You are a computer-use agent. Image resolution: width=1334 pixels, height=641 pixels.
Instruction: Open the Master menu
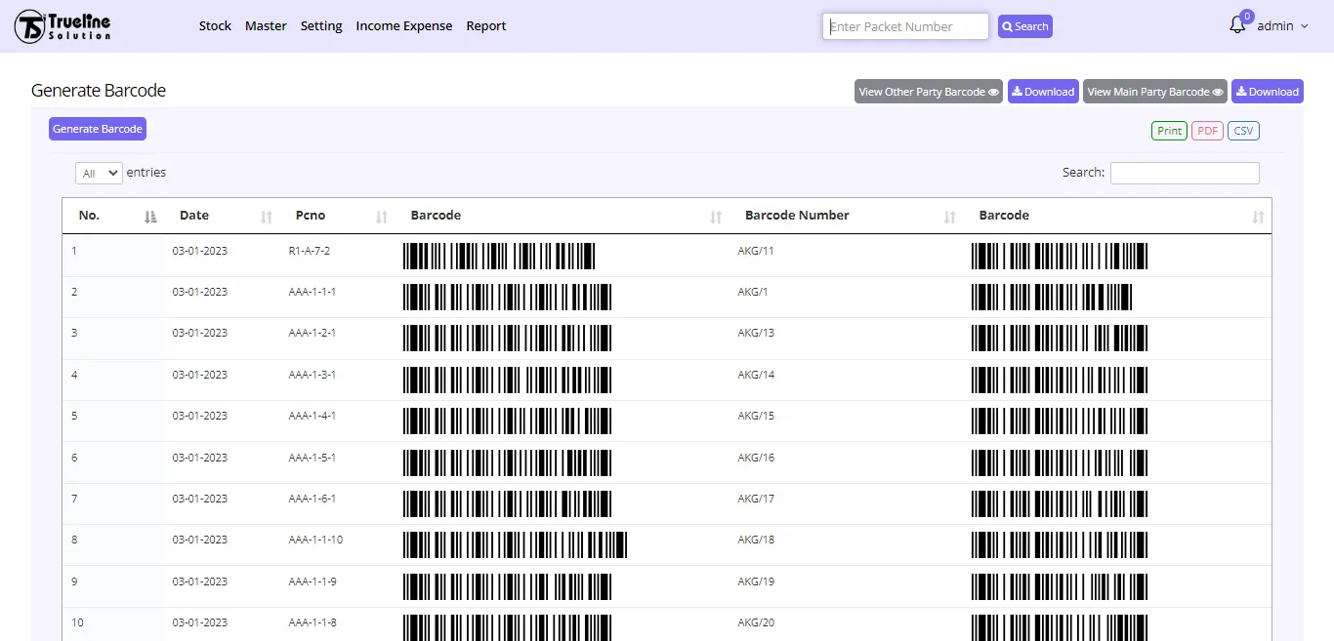coord(266,26)
